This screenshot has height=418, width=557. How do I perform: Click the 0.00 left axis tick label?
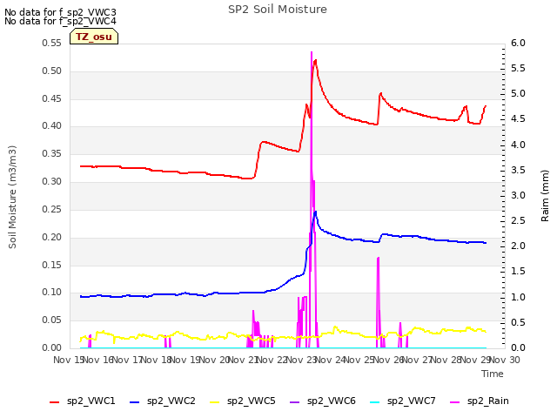tap(52, 347)
